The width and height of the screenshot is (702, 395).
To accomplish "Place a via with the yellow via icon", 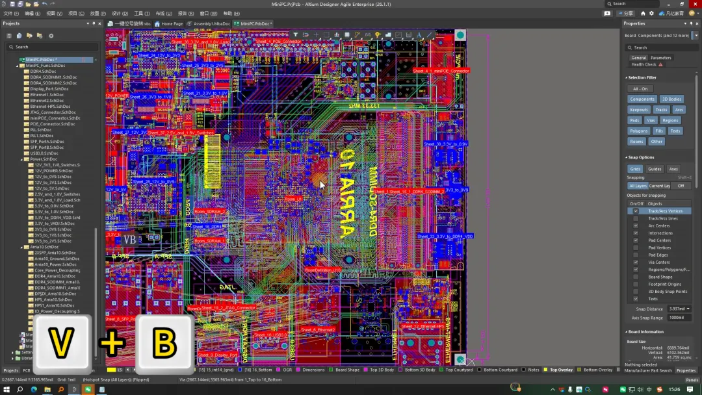I will point(378,35).
